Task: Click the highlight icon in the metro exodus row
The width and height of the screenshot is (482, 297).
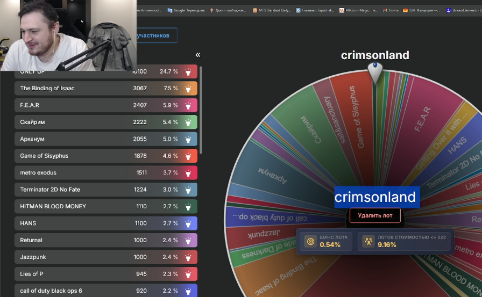Action: pyautogui.click(x=188, y=173)
